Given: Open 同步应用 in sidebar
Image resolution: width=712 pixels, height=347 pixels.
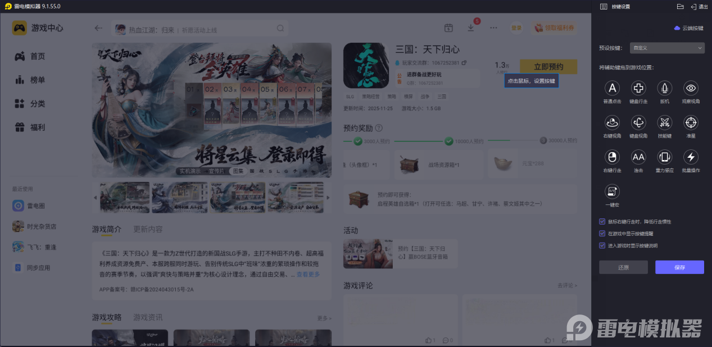Looking at the screenshot, I should point(31,268).
